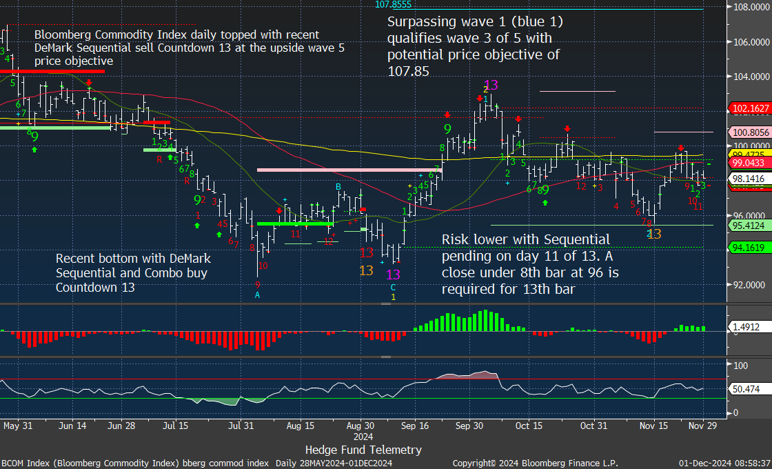
Task: Click the 92.0000 price axis label
Action: coord(751,285)
